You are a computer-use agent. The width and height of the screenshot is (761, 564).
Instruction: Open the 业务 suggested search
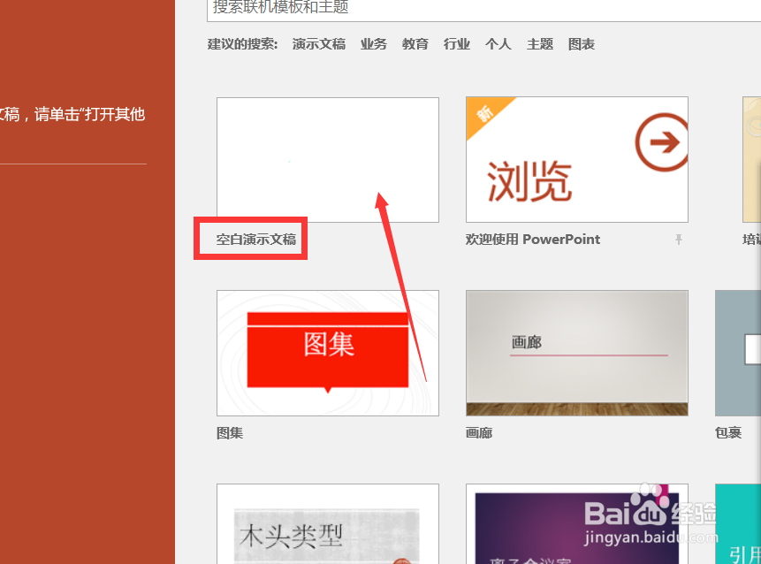tap(373, 43)
